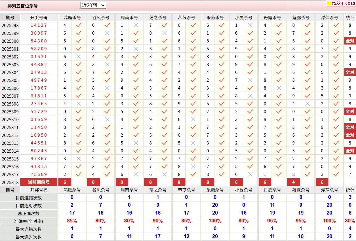
Task: Click the gray cross for 丹霞 in row 2025306
Action: coord(279,88)
